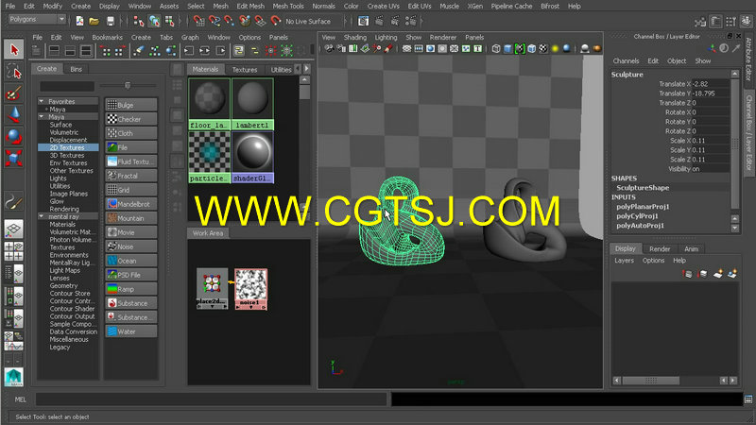Show top and bottom tabs in Hypershade
Image resolution: width=756 pixels, height=425 pixels.
click(86, 51)
